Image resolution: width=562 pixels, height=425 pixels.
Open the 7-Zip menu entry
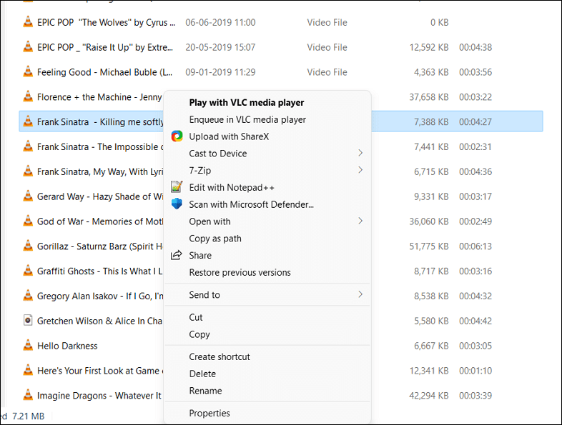[267, 171]
